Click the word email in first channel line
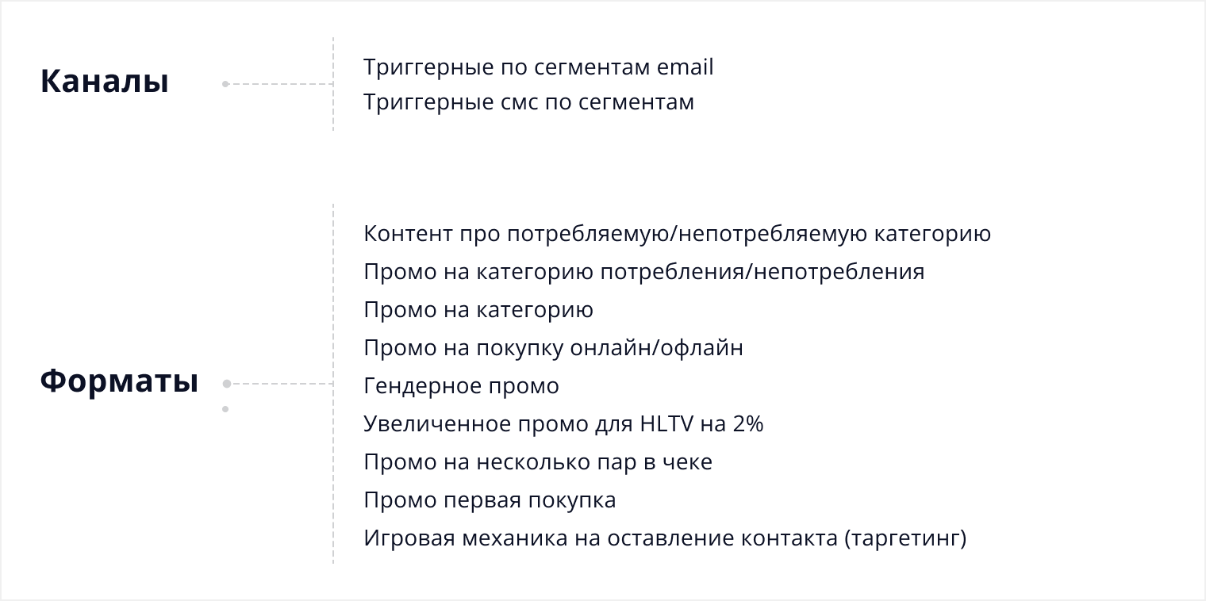This screenshot has height=601, width=1206. [686, 67]
